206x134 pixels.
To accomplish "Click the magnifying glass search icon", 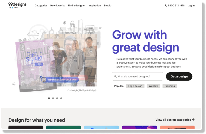I will coord(115,76).
